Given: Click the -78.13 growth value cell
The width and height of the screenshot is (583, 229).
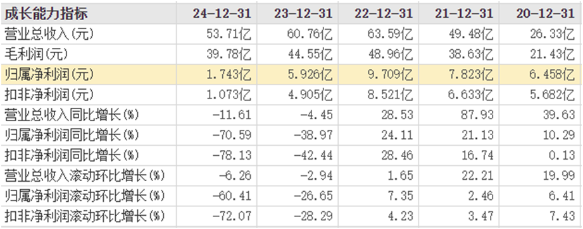Looking at the screenshot, I should point(232,155).
